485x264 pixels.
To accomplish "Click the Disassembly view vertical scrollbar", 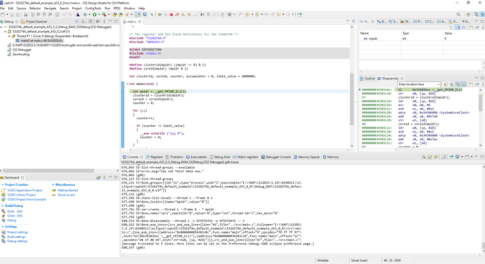I will tap(480, 102).
